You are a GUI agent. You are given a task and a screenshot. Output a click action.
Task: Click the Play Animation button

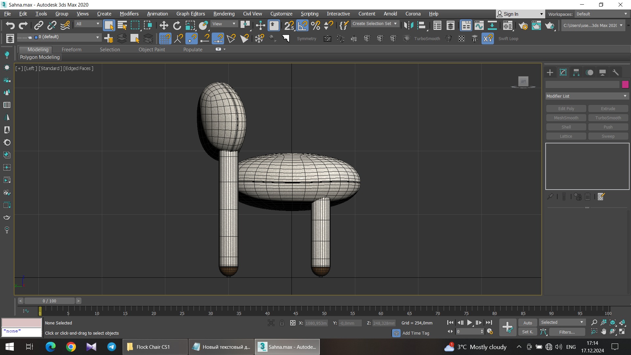(470, 323)
